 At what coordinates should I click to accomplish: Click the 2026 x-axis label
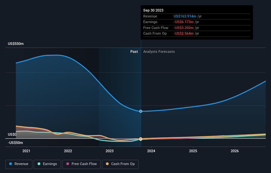pos(235,151)
